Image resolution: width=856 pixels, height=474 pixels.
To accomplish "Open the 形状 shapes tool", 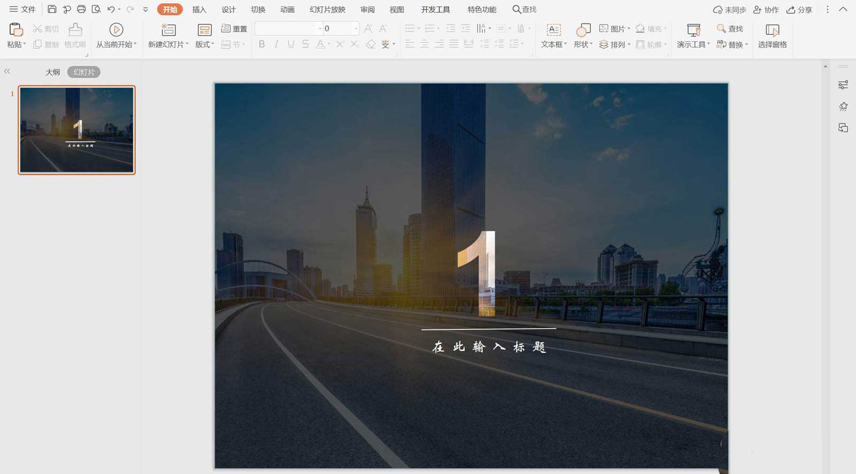I will pyautogui.click(x=583, y=30).
